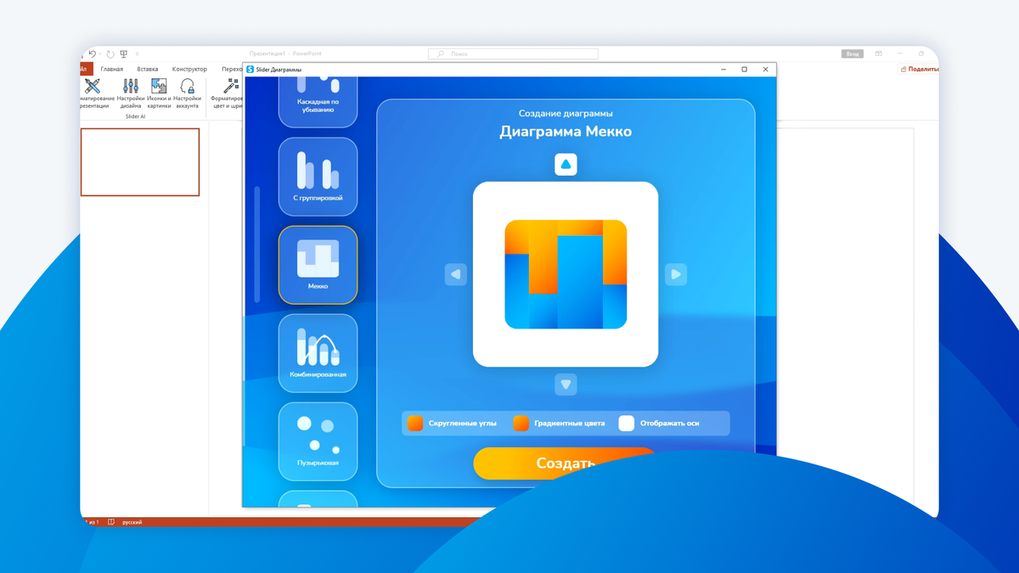Screen dimensions: 1019x573
Task: Click the Вход sign-in button
Action: [853, 53]
